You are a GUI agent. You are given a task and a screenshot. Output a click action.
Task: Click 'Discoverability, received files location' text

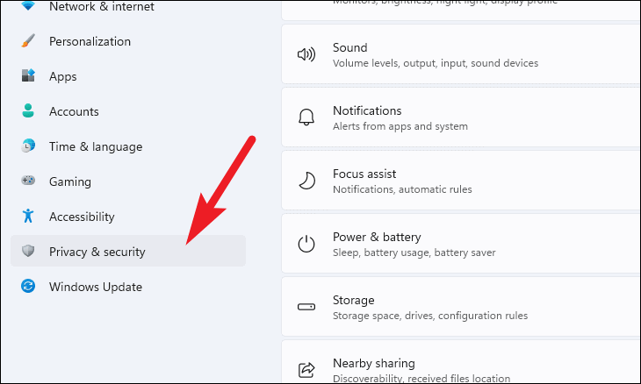click(x=421, y=378)
